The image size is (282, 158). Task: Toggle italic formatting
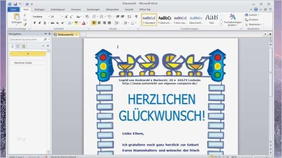point(39,23)
